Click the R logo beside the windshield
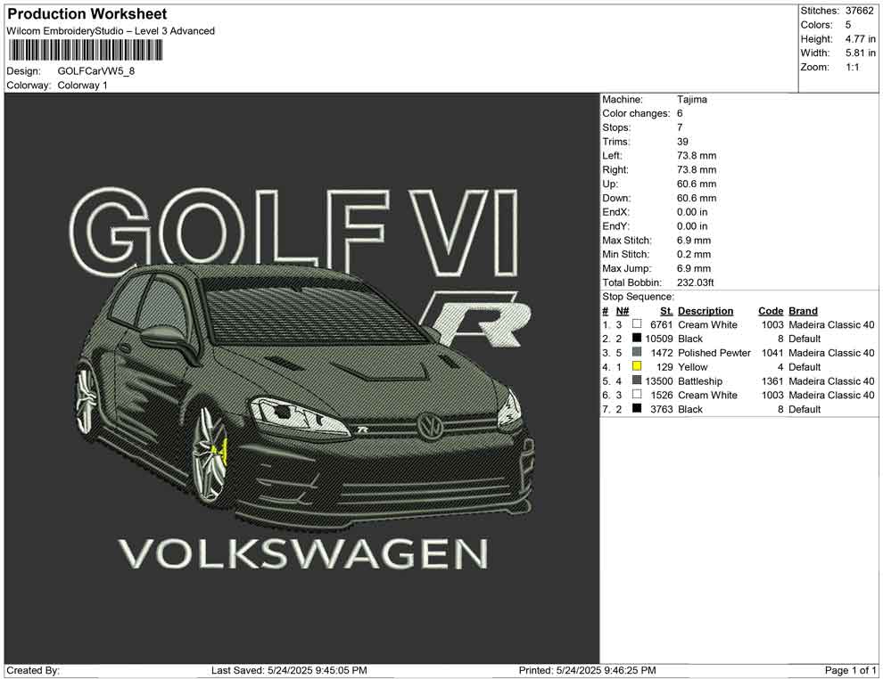Image resolution: width=883 pixels, height=679 pixels. point(482,322)
